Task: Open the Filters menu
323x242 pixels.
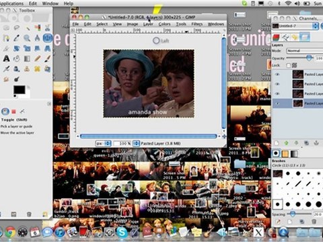Action: 197,24
